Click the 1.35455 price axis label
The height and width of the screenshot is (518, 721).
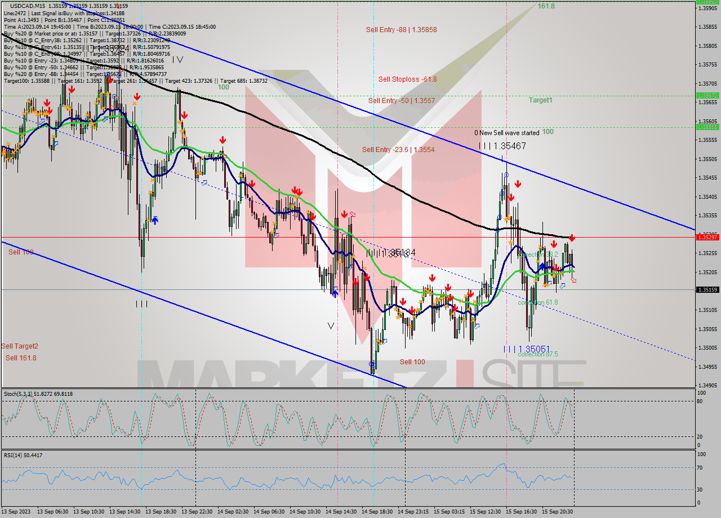[x=707, y=178]
